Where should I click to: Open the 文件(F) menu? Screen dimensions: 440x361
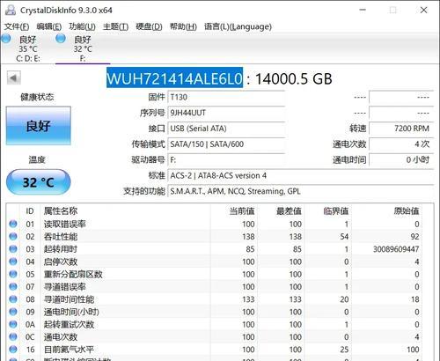17,26
